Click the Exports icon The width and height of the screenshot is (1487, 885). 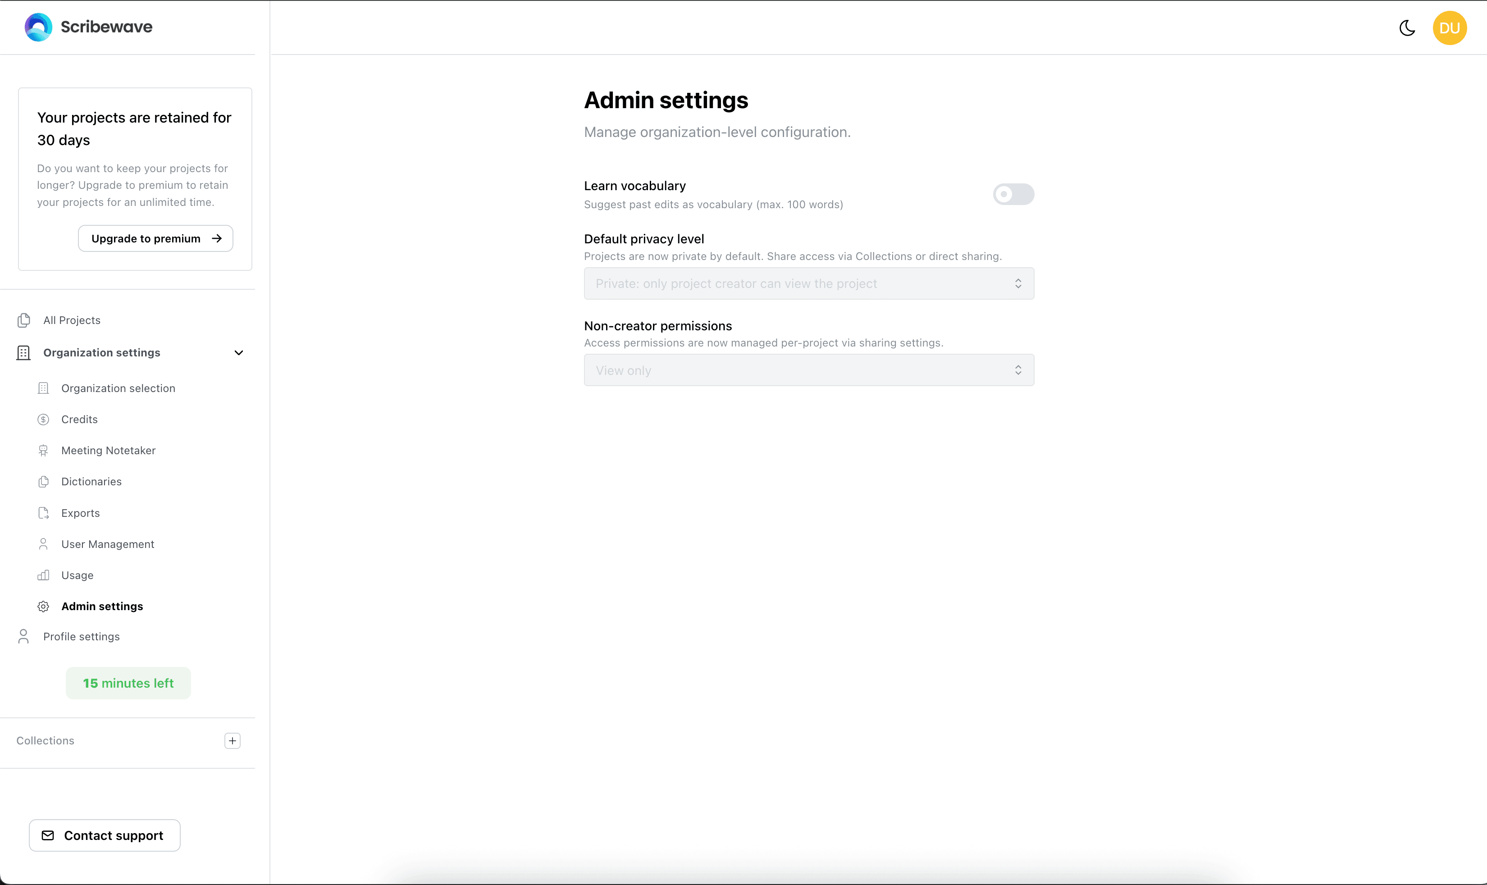tap(44, 513)
